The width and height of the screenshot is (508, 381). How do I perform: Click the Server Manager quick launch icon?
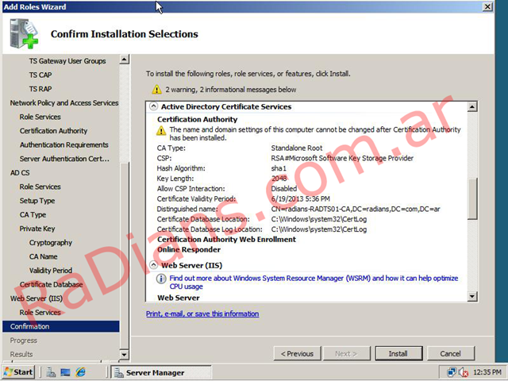(50, 372)
